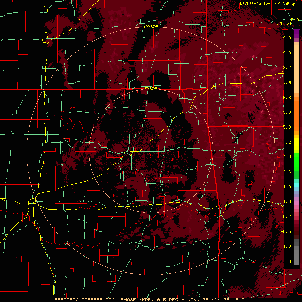Screen dimensions: 302x302
Task: Click the "100 NMI" range ring label
Action: click(151, 27)
